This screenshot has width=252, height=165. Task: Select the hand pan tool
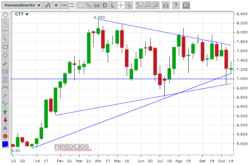5,15
